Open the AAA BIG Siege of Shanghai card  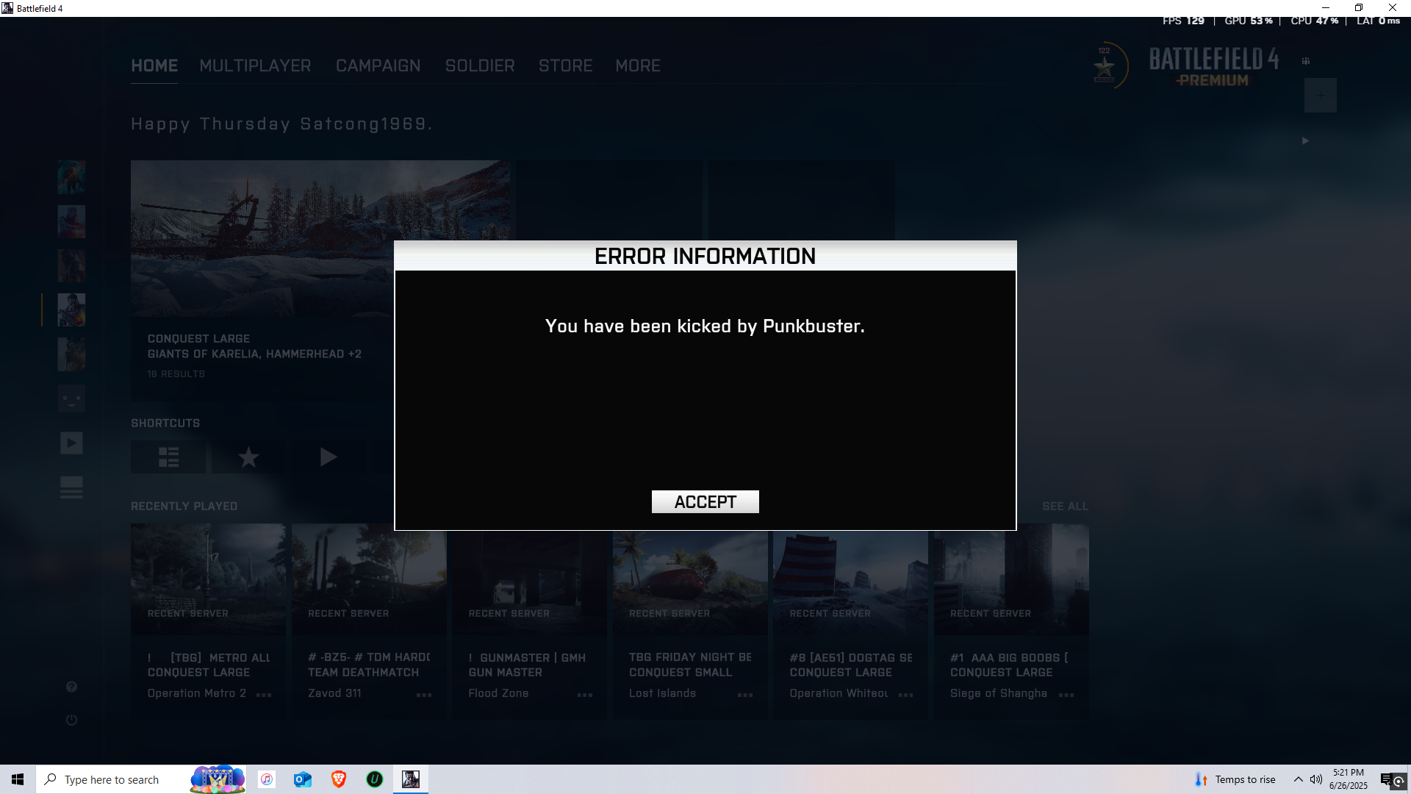(1011, 620)
